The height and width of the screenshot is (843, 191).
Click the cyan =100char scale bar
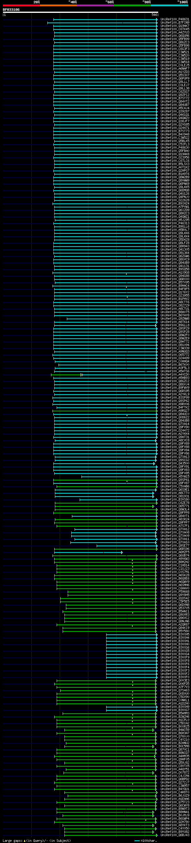(137, 841)
